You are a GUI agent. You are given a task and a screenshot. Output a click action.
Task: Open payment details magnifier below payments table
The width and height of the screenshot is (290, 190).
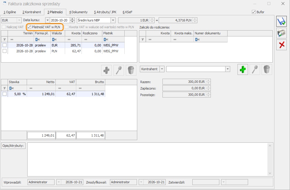[118, 70]
